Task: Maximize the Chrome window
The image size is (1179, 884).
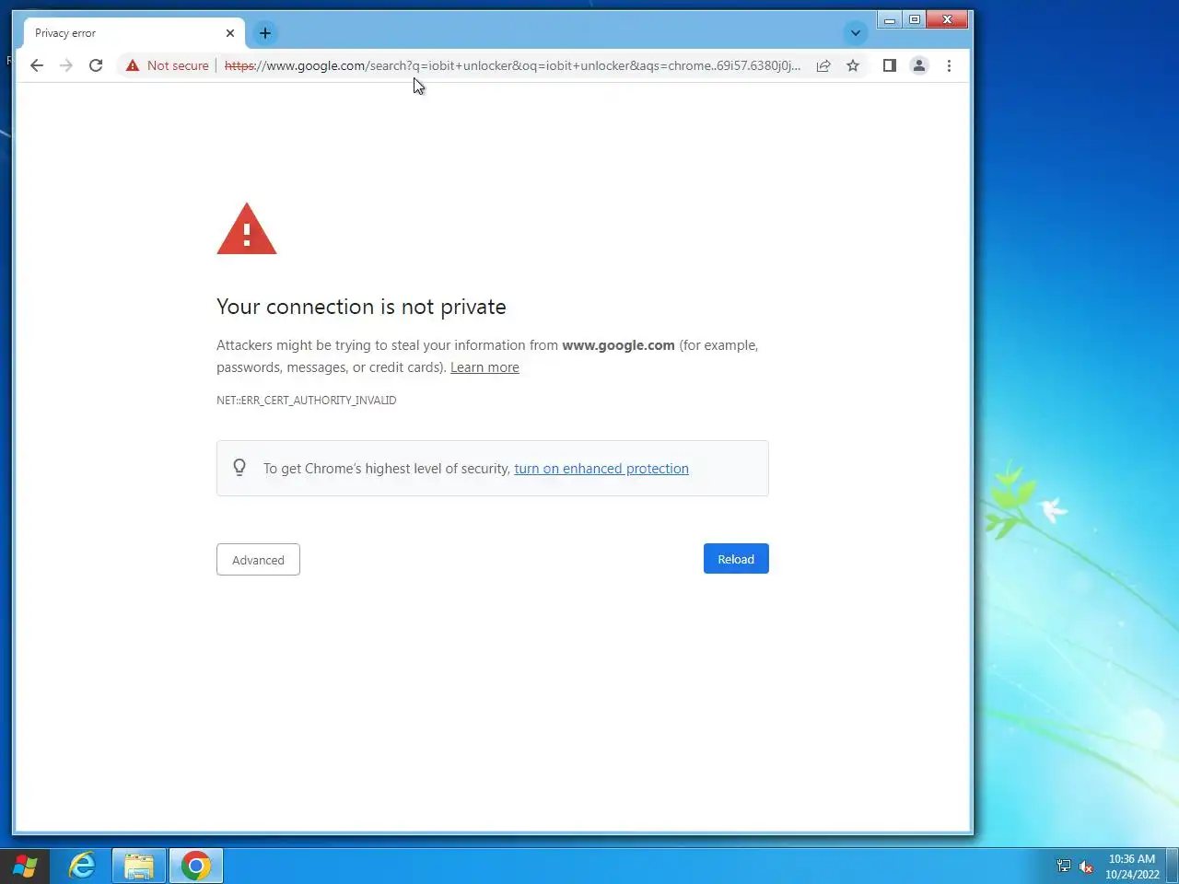Action: tap(914, 19)
